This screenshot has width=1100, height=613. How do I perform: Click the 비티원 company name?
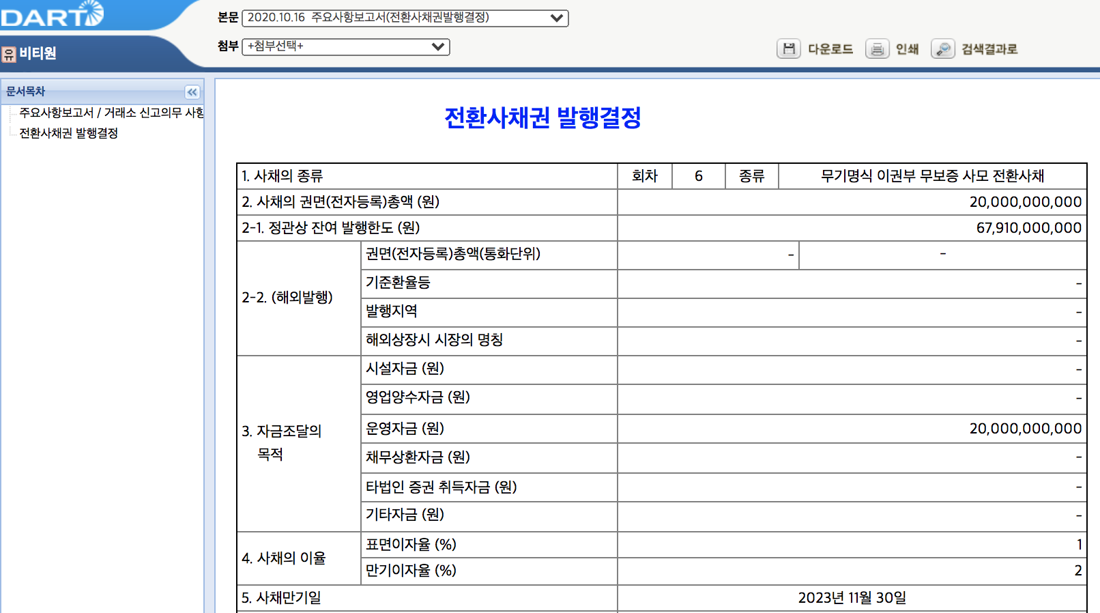click(38, 53)
